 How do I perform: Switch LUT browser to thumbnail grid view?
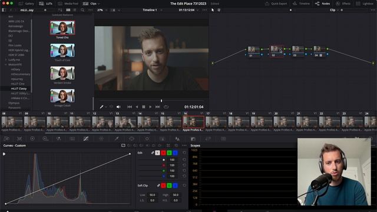[68, 10]
